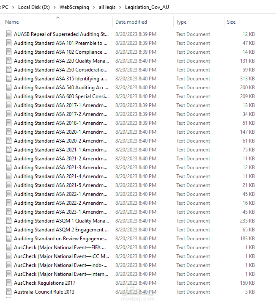The image size is (276, 308).
Task: Expand breadcrumb chevron after WebScraping
Action: (x=94, y=8)
